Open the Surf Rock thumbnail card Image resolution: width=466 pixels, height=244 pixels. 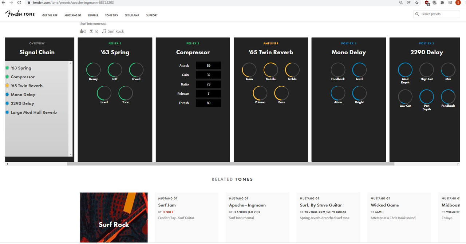coord(114,217)
